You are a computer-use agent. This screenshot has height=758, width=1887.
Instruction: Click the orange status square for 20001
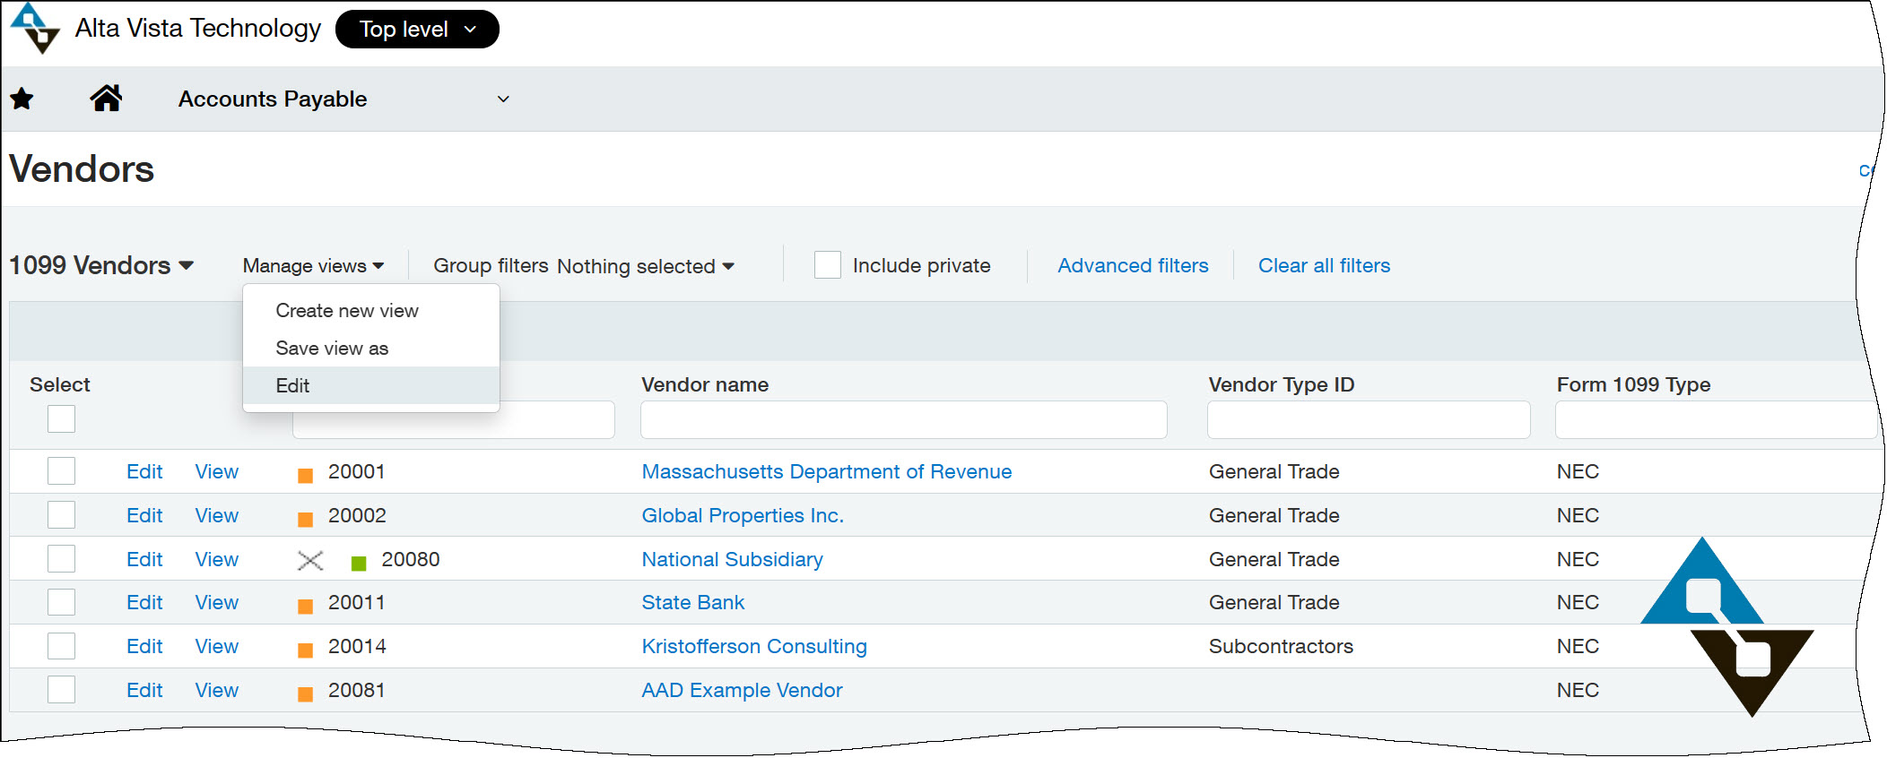point(306,475)
